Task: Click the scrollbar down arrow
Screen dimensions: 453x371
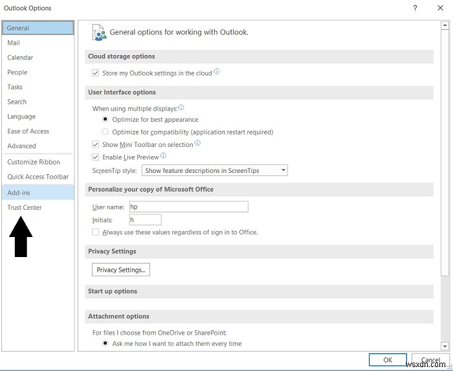Action: (x=445, y=346)
